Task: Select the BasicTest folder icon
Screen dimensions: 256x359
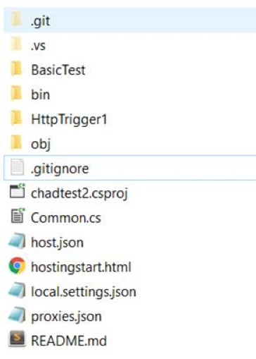Action: [16, 69]
